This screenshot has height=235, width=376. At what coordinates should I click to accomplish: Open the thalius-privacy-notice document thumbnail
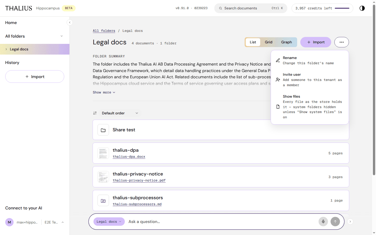(x=103, y=177)
